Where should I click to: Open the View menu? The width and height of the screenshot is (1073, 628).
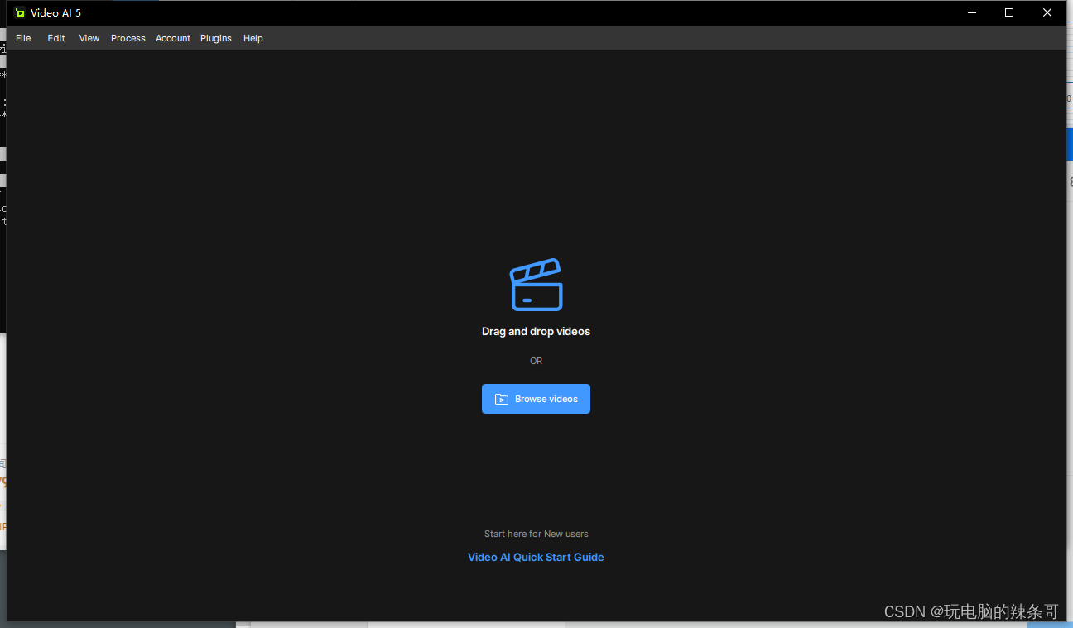(x=89, y=38)
